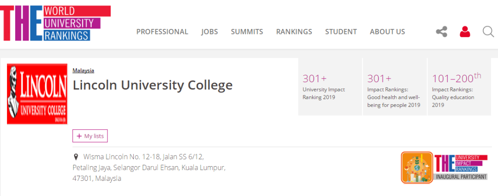
Task: Open the red user account icon
Action: (x=465, y=32)
